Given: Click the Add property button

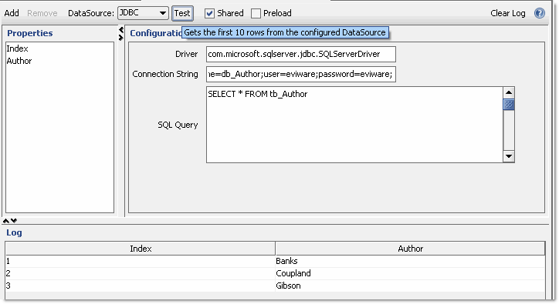Looking at the screenshot, I should point(12,13).
